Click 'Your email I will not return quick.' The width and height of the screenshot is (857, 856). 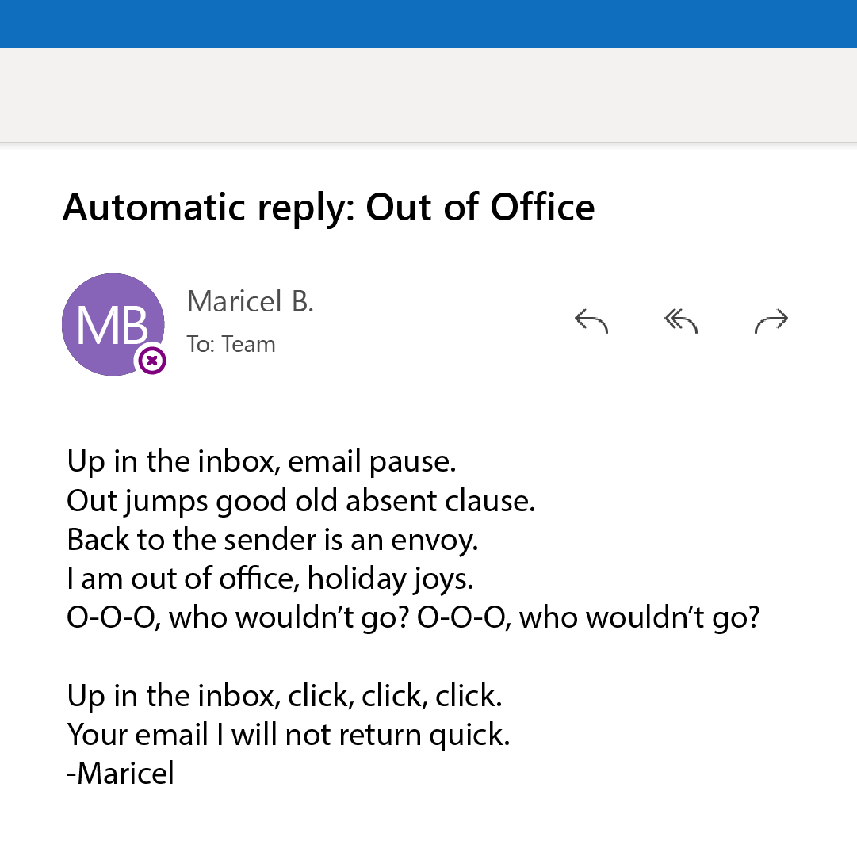pos(289,735)
